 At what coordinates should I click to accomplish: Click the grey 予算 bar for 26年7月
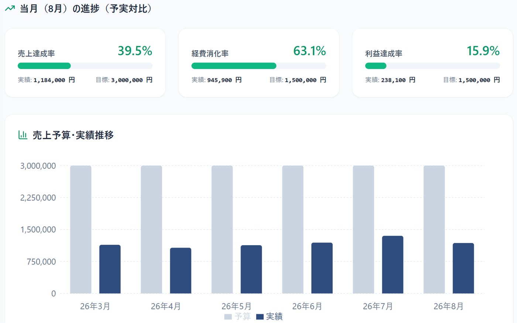[363, 230]
